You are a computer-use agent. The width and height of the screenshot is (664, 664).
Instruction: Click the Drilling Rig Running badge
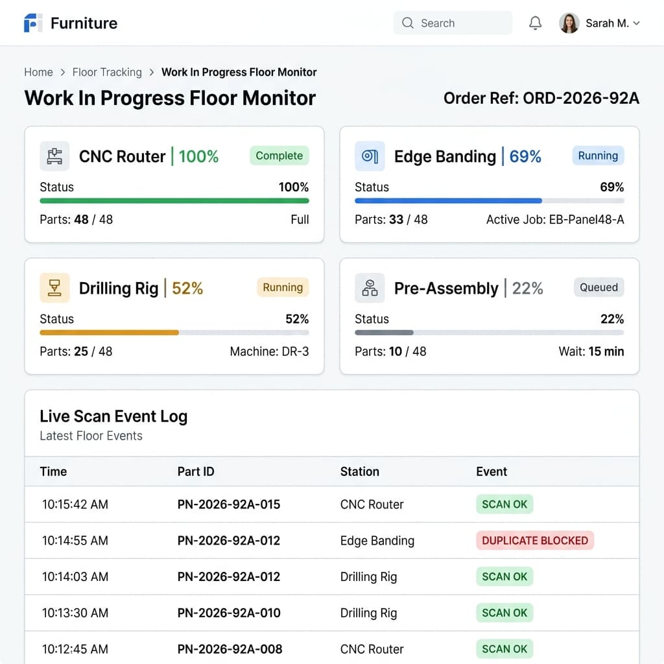click(283, 287)
